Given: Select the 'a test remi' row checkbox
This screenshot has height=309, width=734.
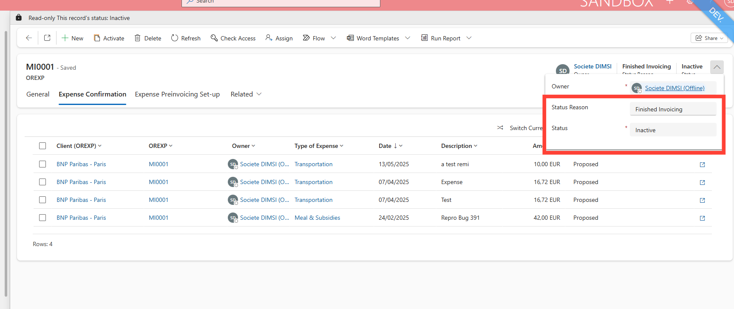Looking at the screenshot, I should pyautogui.click(x=43, y=164).
